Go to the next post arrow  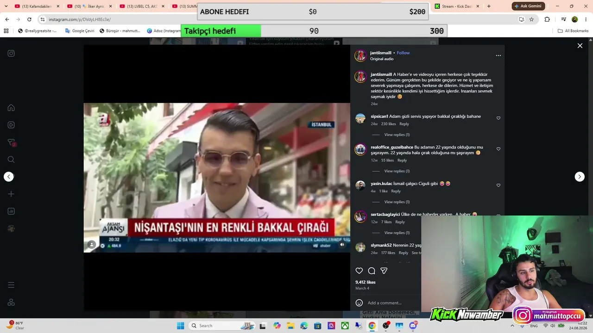point(580,177)
